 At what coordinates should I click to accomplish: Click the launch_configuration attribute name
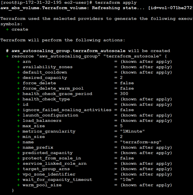click(x=50, y=115)
